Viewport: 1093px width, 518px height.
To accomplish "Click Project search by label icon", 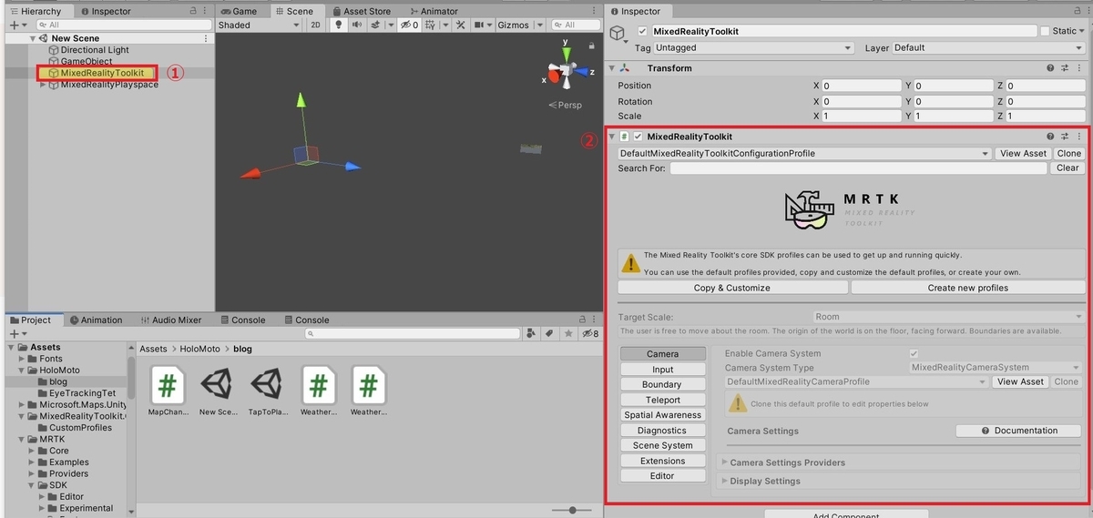I will pyautogui.click(x=548, y=334).
